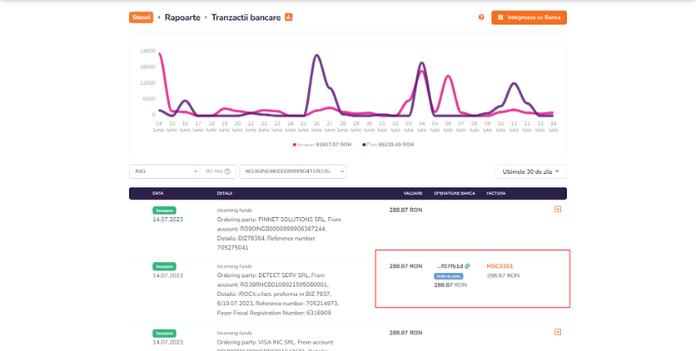This screenshot has width=696, height=351.
Task: Click the OPERATIUNE BANCA column header
Action: click(x=455, y=193)
